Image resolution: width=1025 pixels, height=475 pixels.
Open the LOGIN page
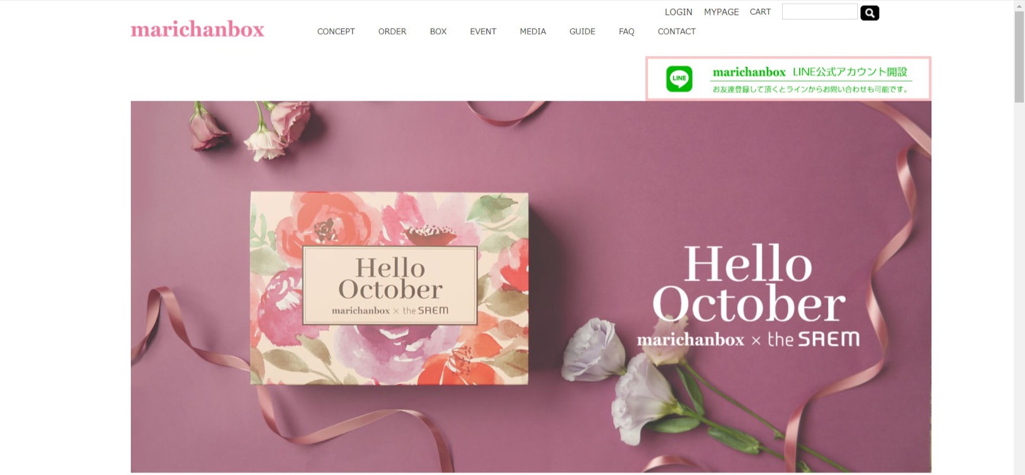[678, 12]
